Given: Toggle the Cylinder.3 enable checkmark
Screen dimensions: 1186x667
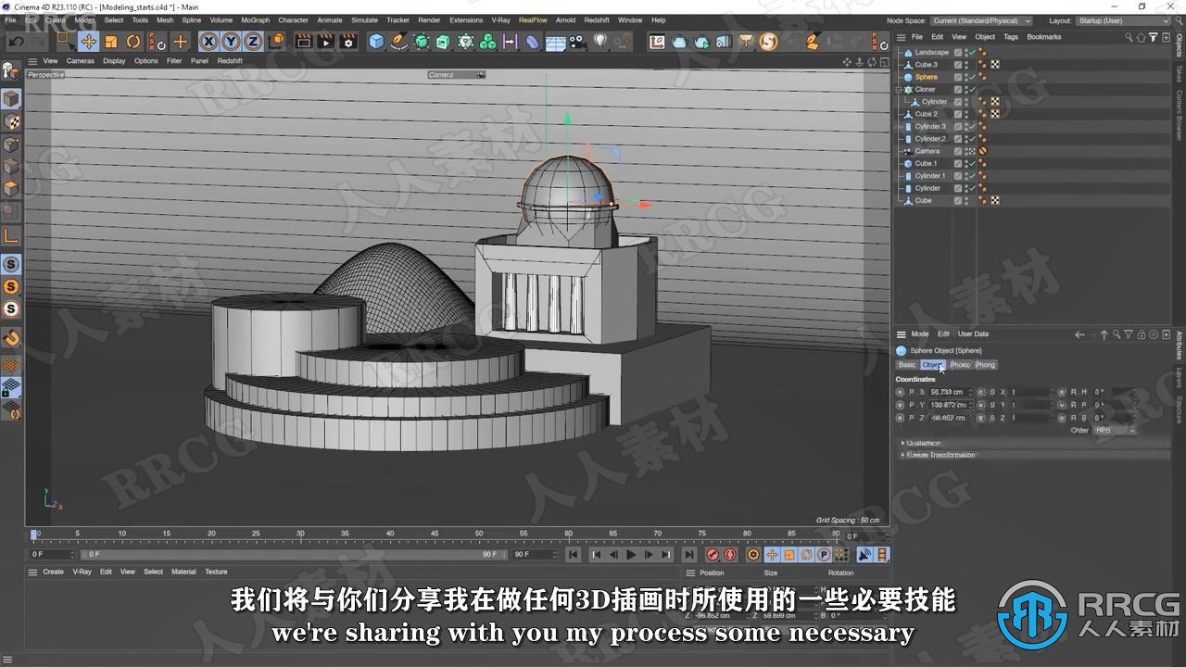Looking at the screenshot, I should click(x=971, y=127).
